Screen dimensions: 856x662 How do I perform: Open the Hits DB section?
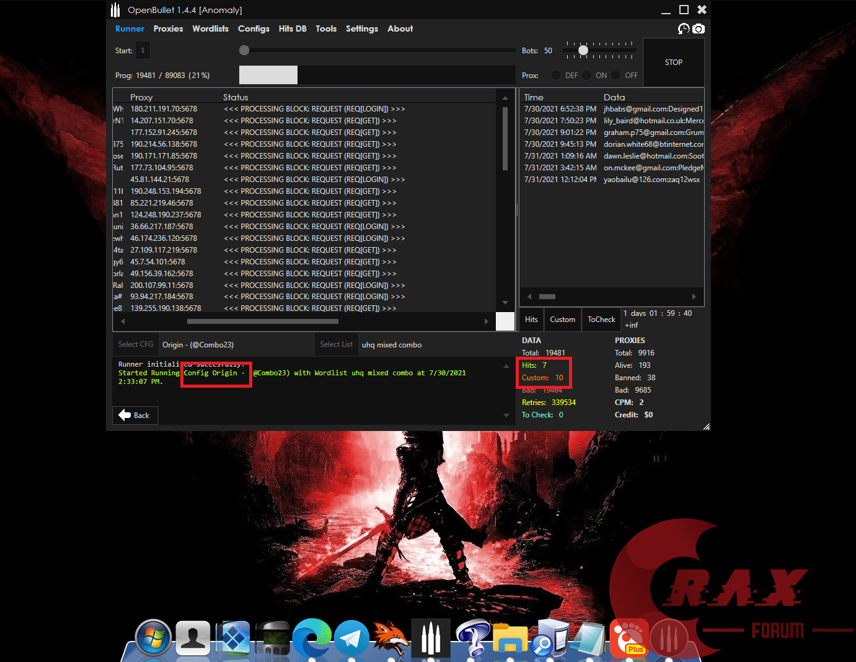pos(292,28)
